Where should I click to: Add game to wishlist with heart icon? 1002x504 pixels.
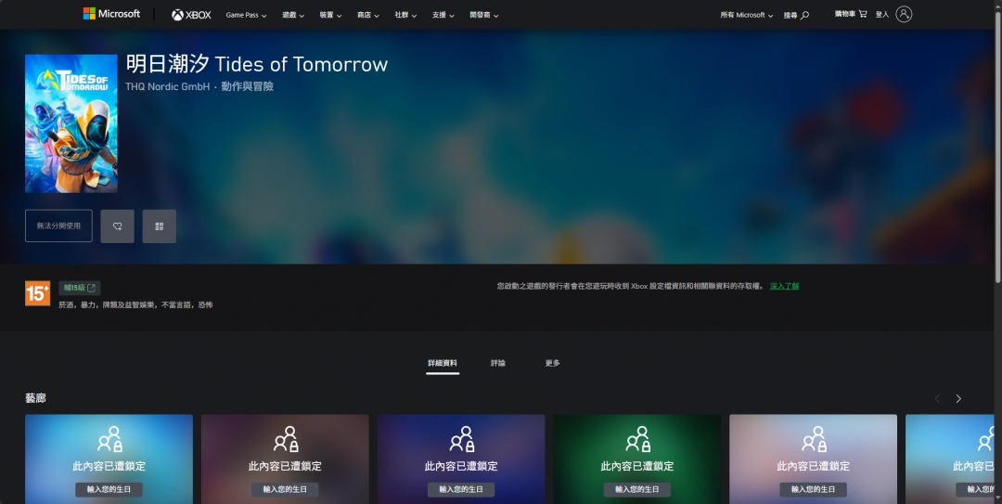[118, 226]
